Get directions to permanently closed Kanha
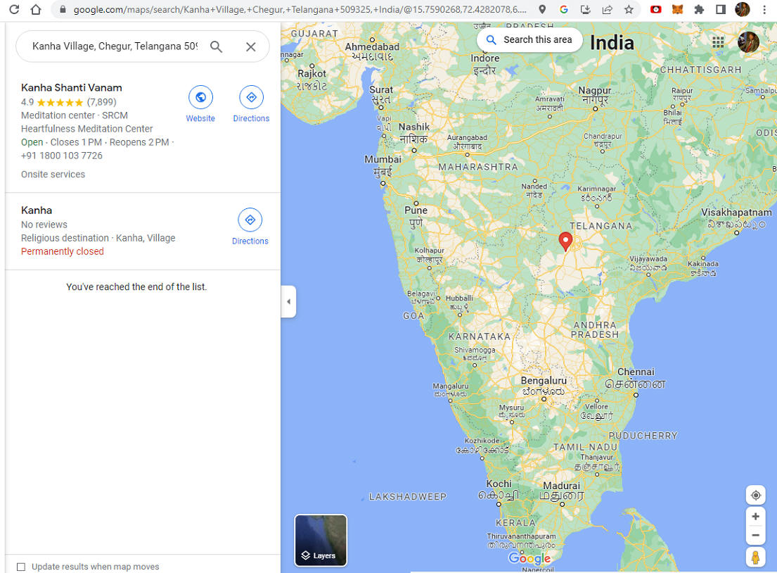This screenshot has width=777, height=573. pos(250,220)
